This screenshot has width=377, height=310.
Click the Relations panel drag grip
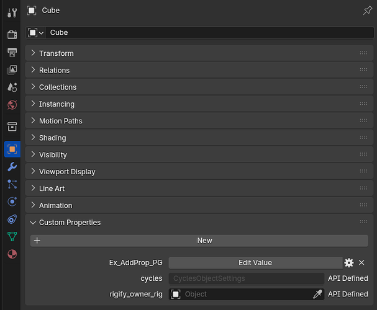[x=363, y=70]
